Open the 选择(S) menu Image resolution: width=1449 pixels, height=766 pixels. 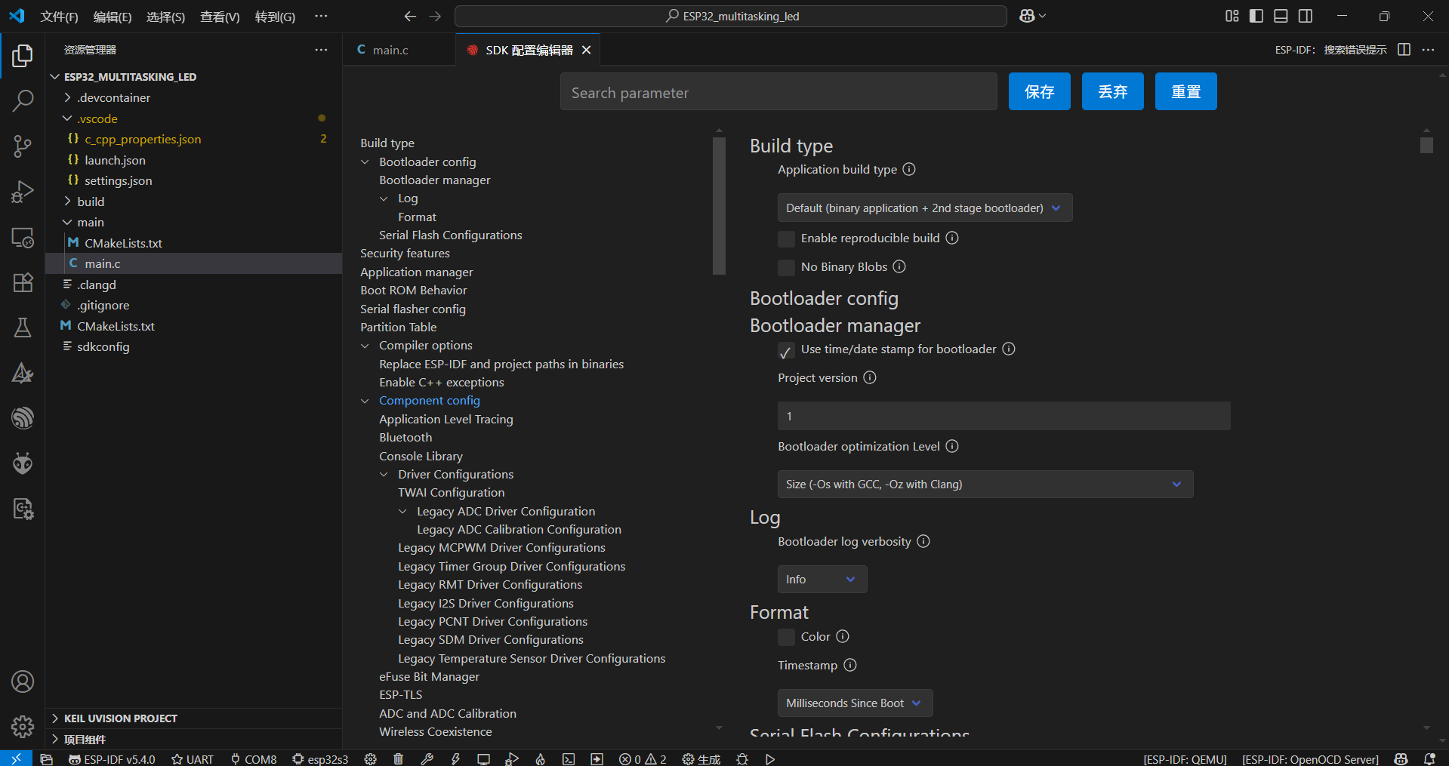tap(165, 17)
